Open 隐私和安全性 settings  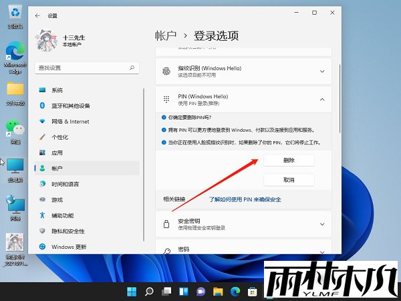pos(87,231)
